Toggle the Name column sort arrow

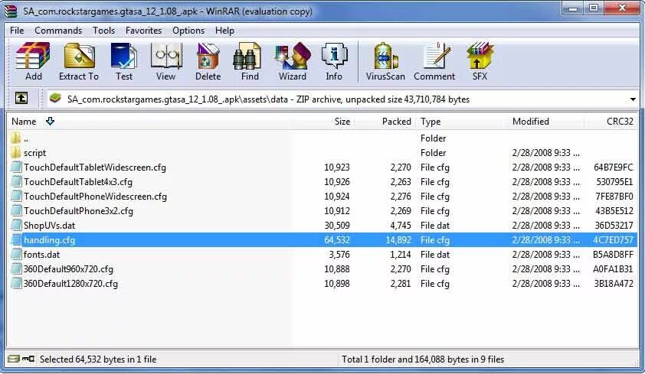coord(51,121)
